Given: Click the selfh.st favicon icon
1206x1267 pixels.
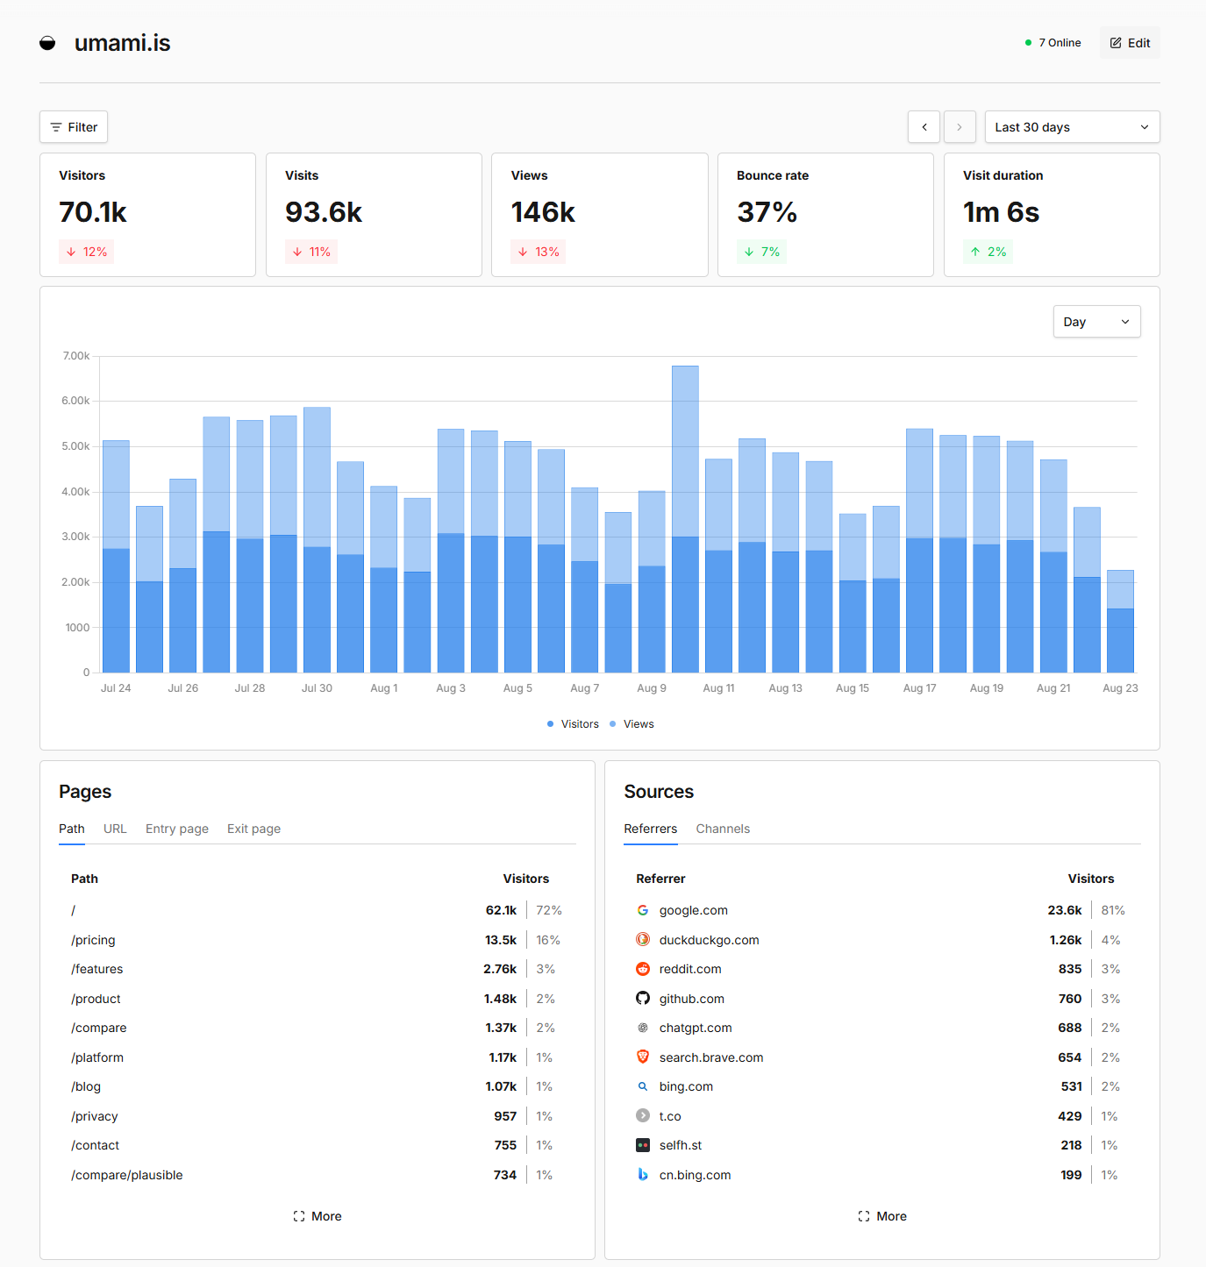Looking at the screenshot, I should click(x=643, y=1145).
